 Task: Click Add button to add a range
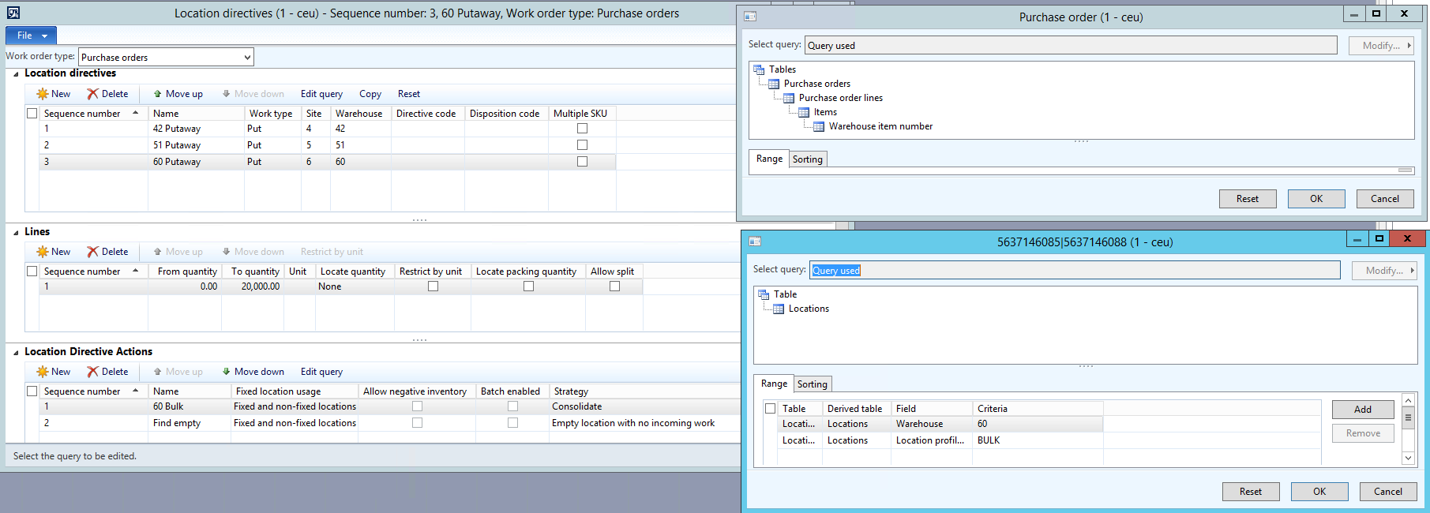pyautogui.click(x=1362, y=410)
